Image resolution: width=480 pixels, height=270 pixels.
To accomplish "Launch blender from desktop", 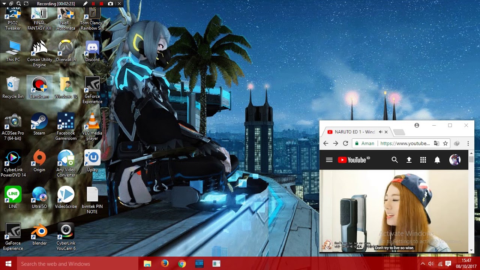I will (x=39, y=235).
